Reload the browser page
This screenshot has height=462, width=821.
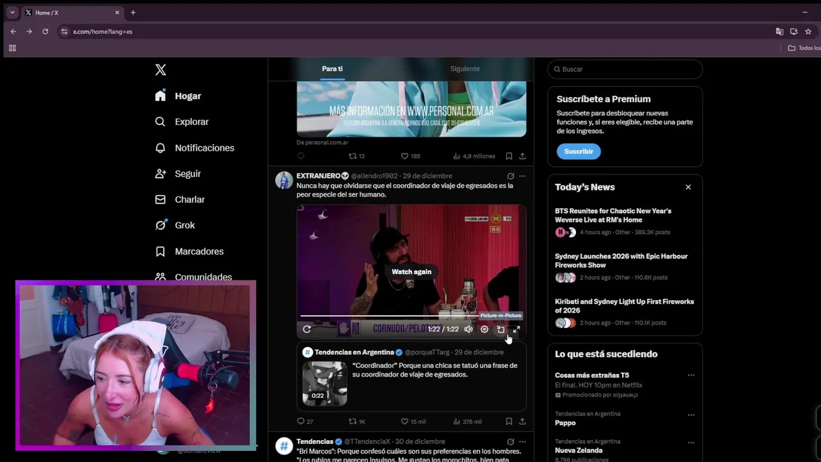45,31
